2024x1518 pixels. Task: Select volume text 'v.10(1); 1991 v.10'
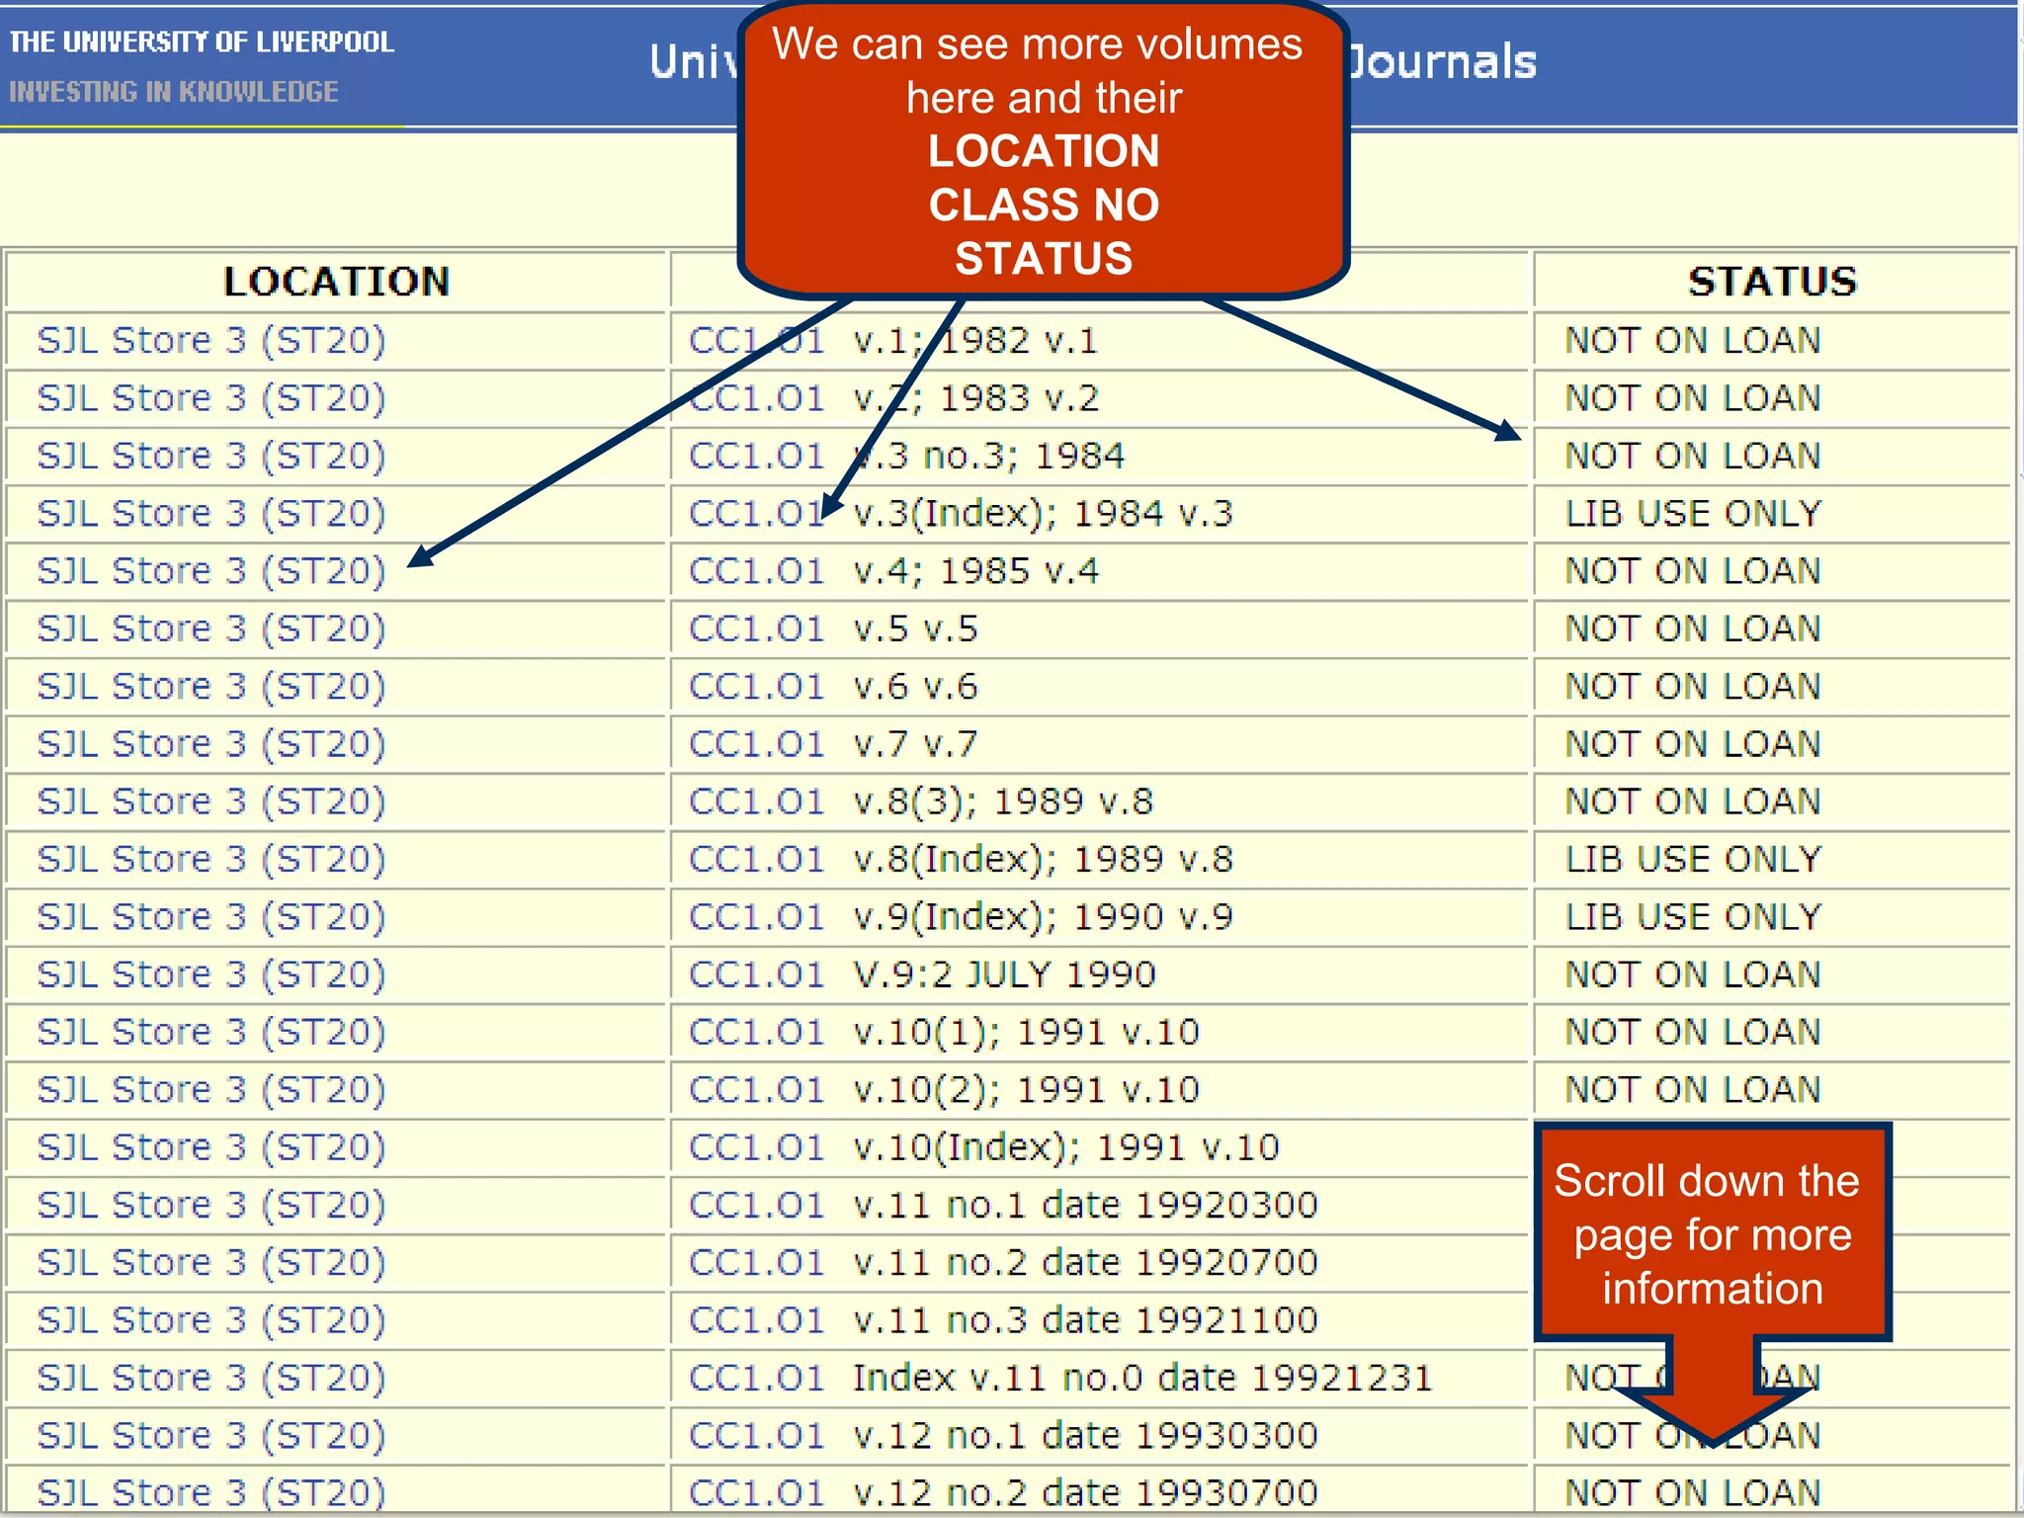tap(1026, 1033)
